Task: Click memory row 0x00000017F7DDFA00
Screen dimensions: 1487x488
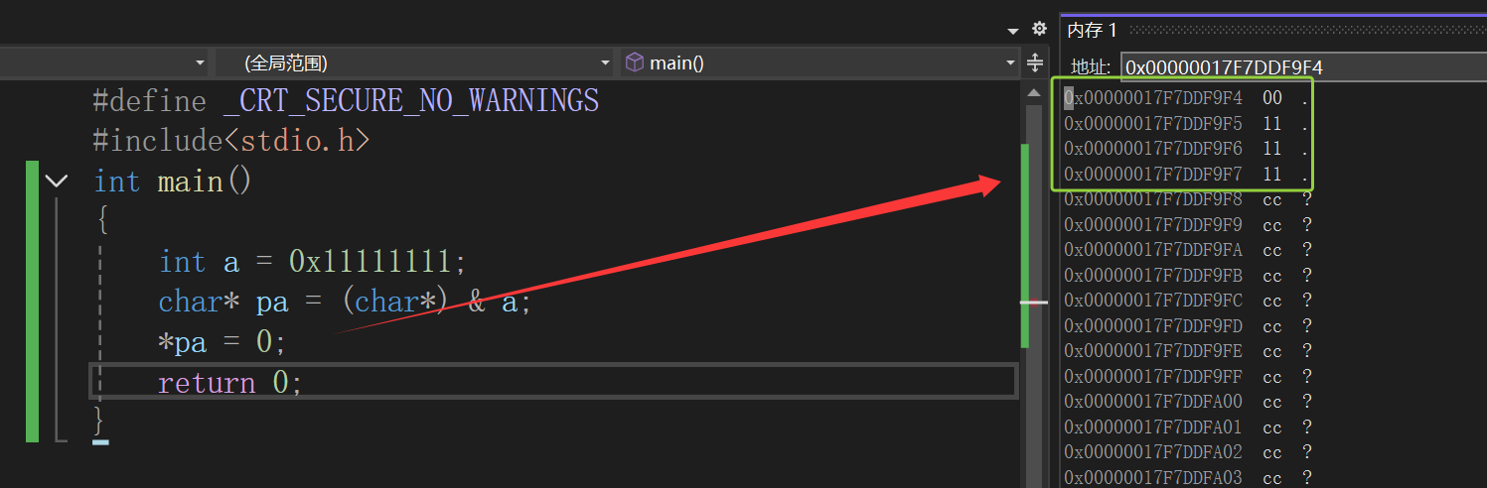Action: (x=1187, y=402)
